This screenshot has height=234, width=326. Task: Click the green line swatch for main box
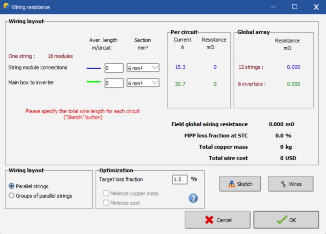coord(94,82)
